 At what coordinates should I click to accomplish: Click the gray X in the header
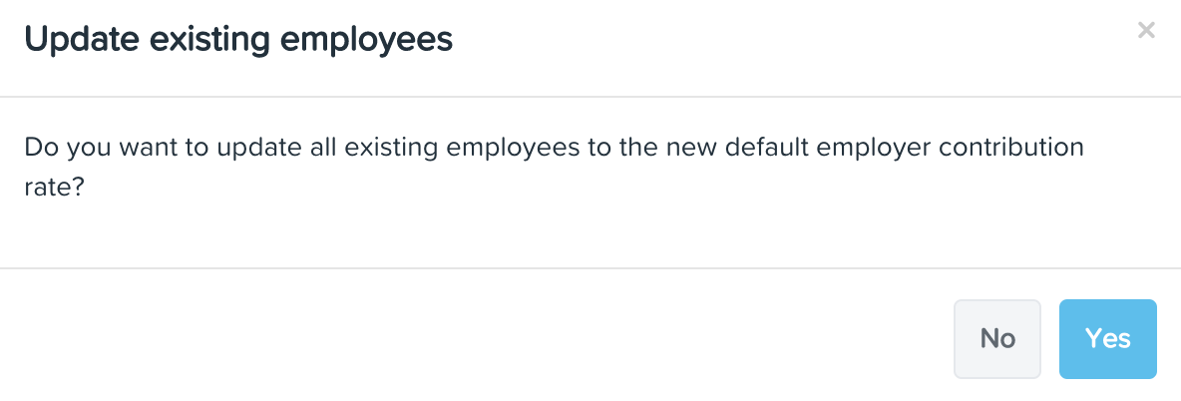tap(1146, 30)
